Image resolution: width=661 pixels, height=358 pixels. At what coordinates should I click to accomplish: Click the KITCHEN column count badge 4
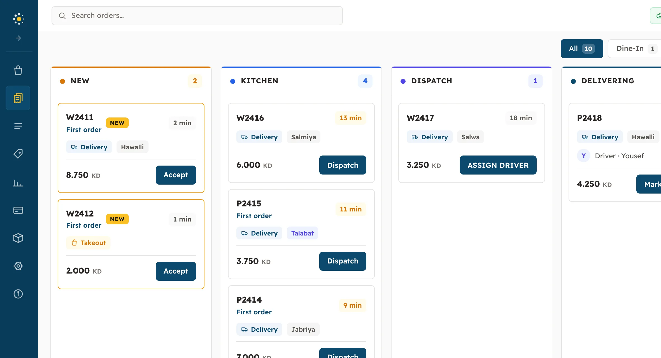point(365,81)
